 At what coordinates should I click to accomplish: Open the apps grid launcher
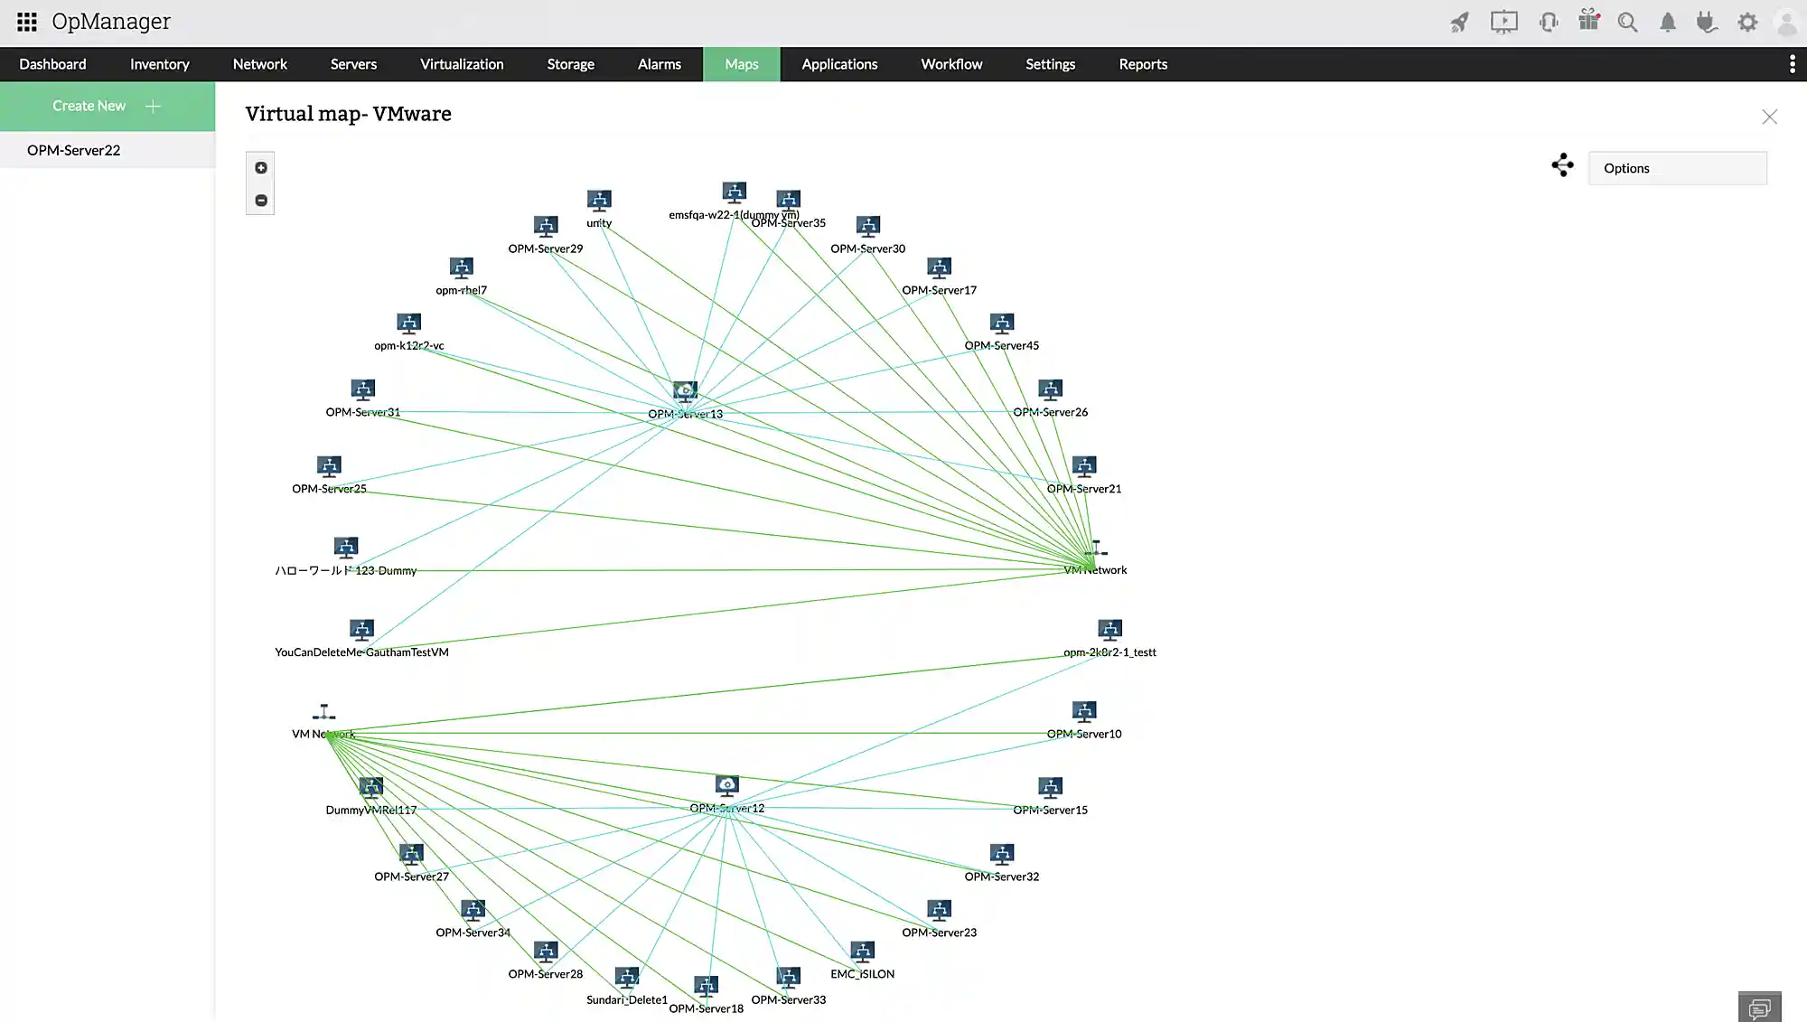(x=27, y=22)
